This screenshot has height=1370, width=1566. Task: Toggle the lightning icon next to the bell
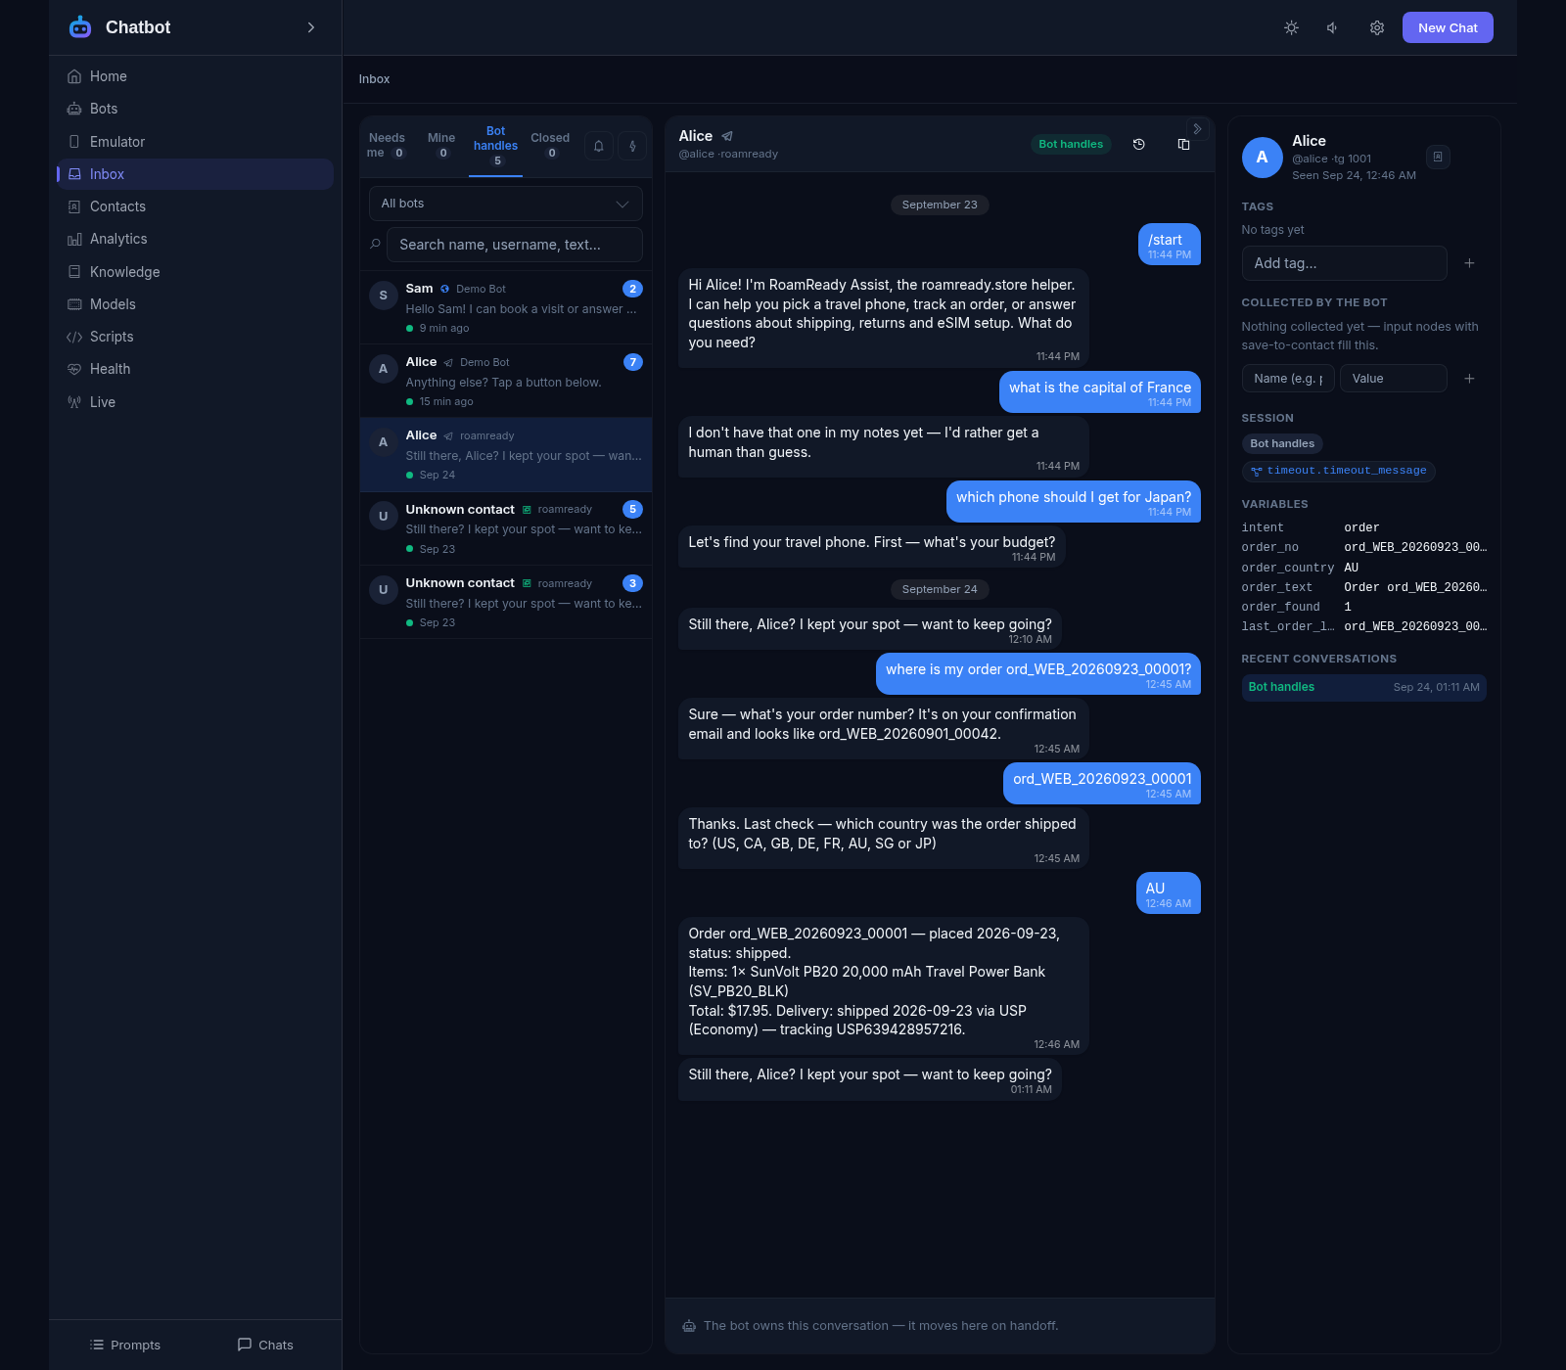pyautogui.click(x=632, y=146)
